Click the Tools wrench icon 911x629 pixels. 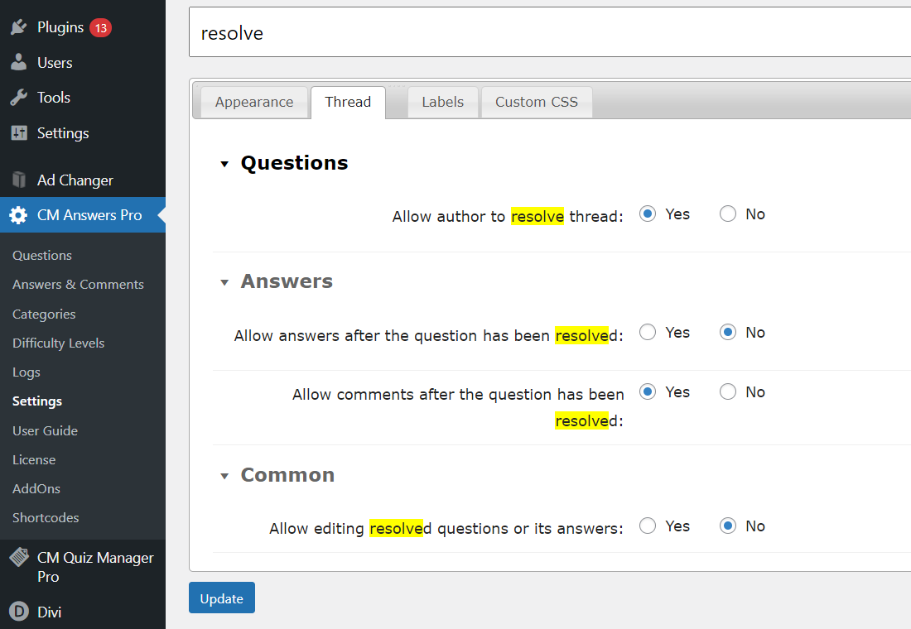click(x=18, y=97)
